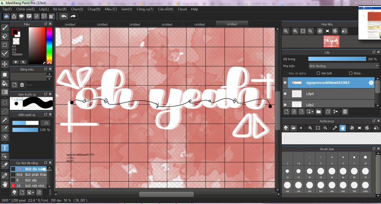Open reference image folder icon

[x=293, y=128]
